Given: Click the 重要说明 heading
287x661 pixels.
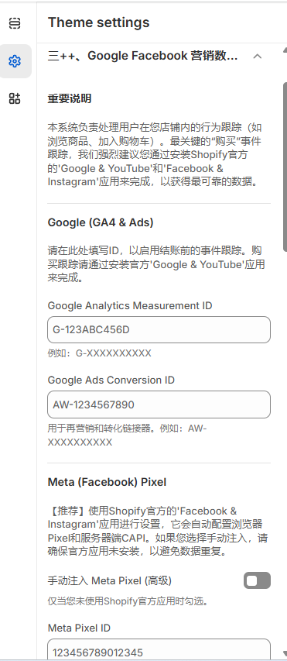Looking at the screenshot, I should point(70,99).
